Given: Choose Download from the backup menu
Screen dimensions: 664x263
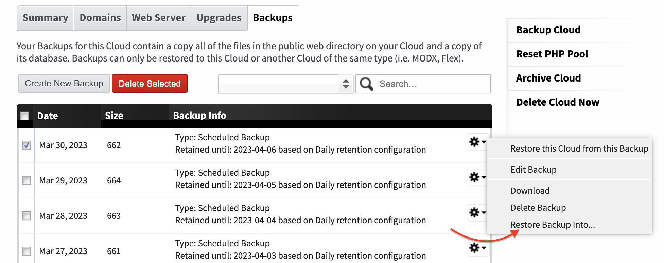Looking at the screenshot, I should pos(530,191).
